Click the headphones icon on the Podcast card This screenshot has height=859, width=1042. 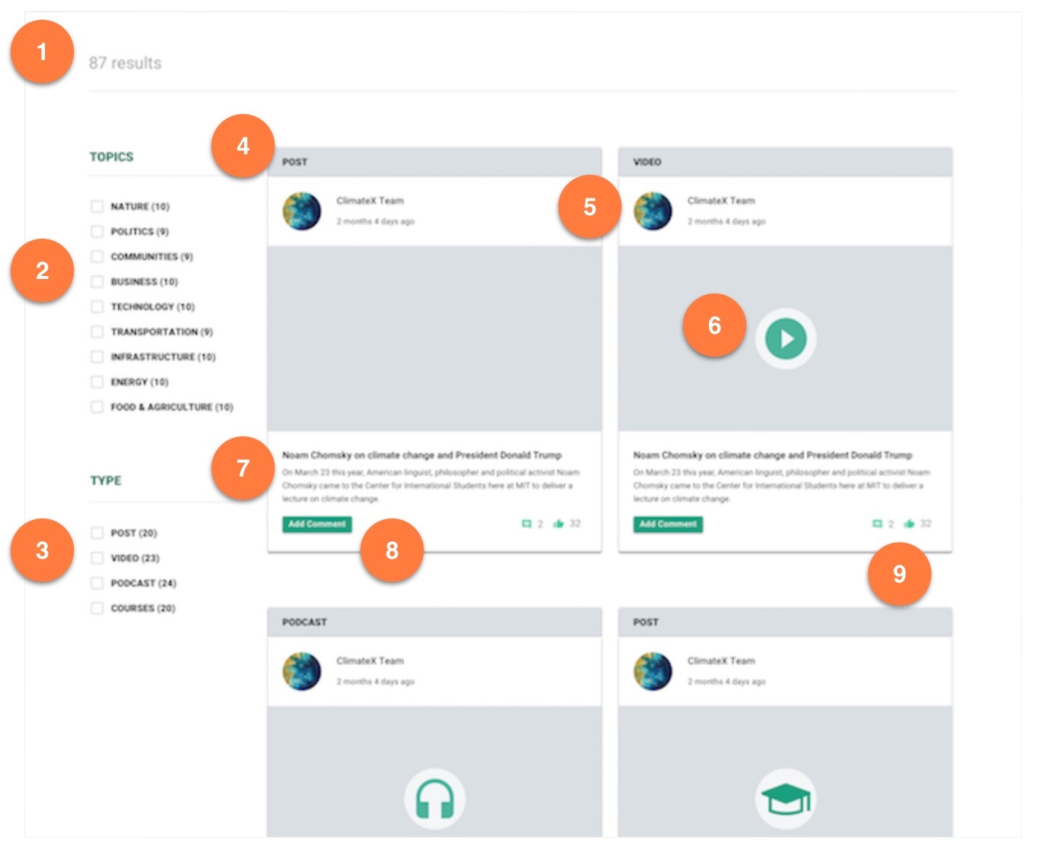[x=434, y=799]
